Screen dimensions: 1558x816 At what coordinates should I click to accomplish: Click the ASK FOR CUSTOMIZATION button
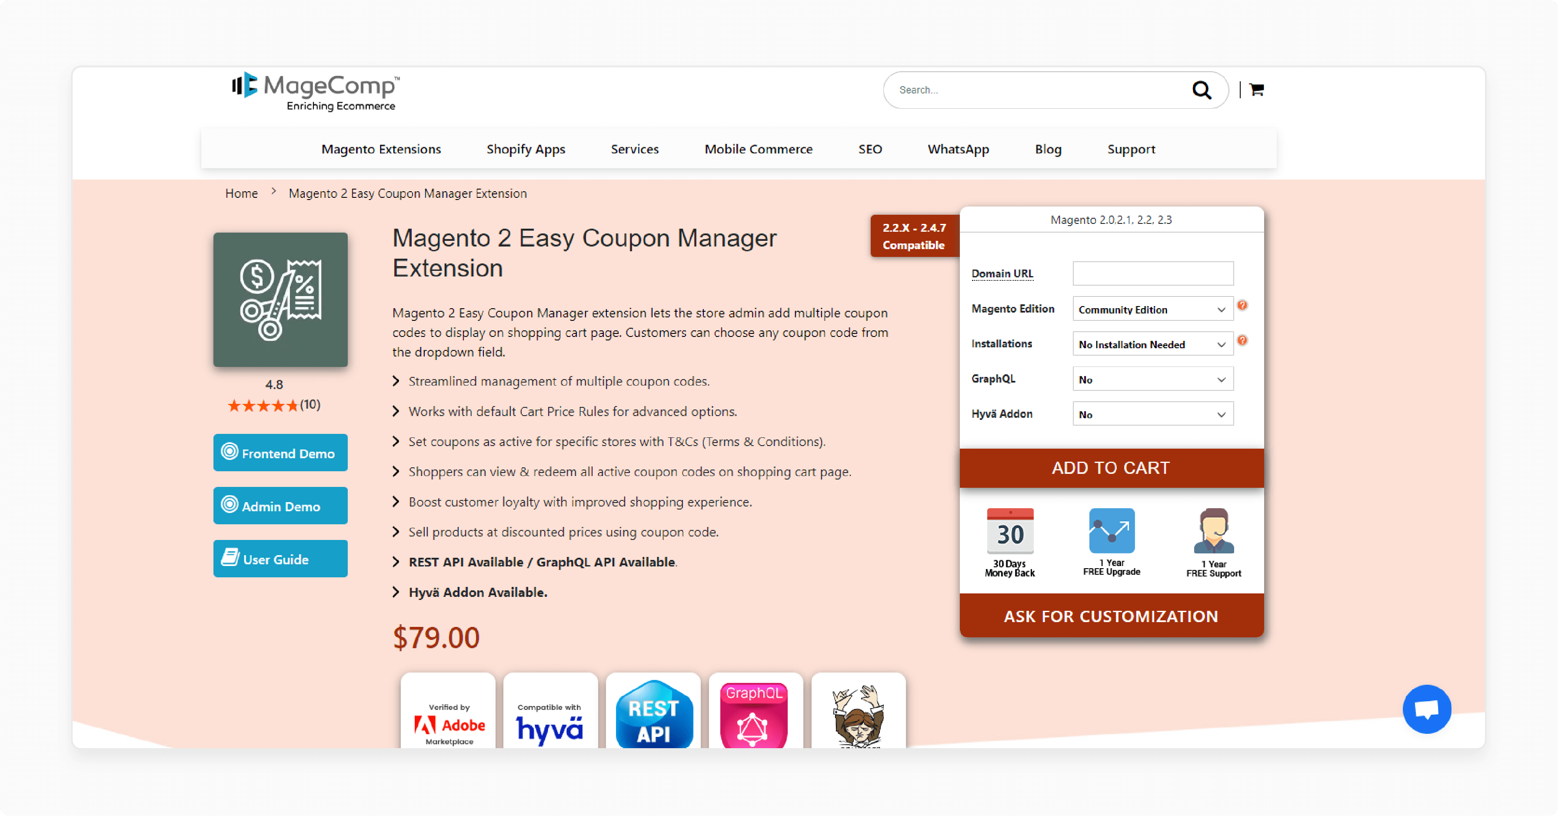[1111, 616]
